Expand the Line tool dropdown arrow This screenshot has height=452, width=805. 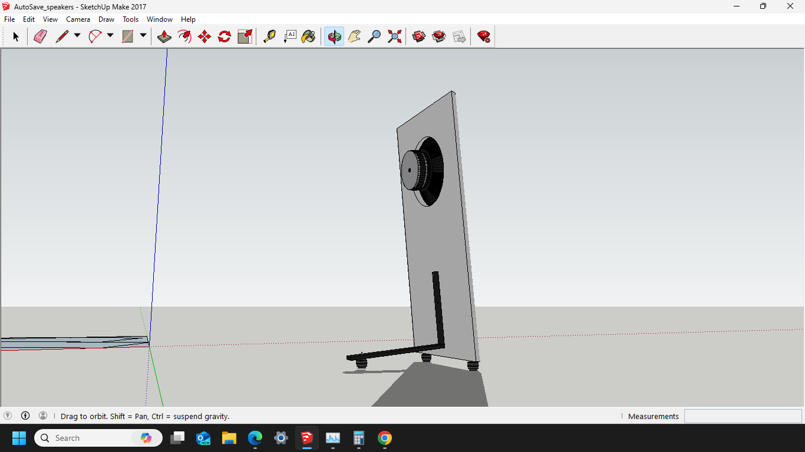click(77, 36)
